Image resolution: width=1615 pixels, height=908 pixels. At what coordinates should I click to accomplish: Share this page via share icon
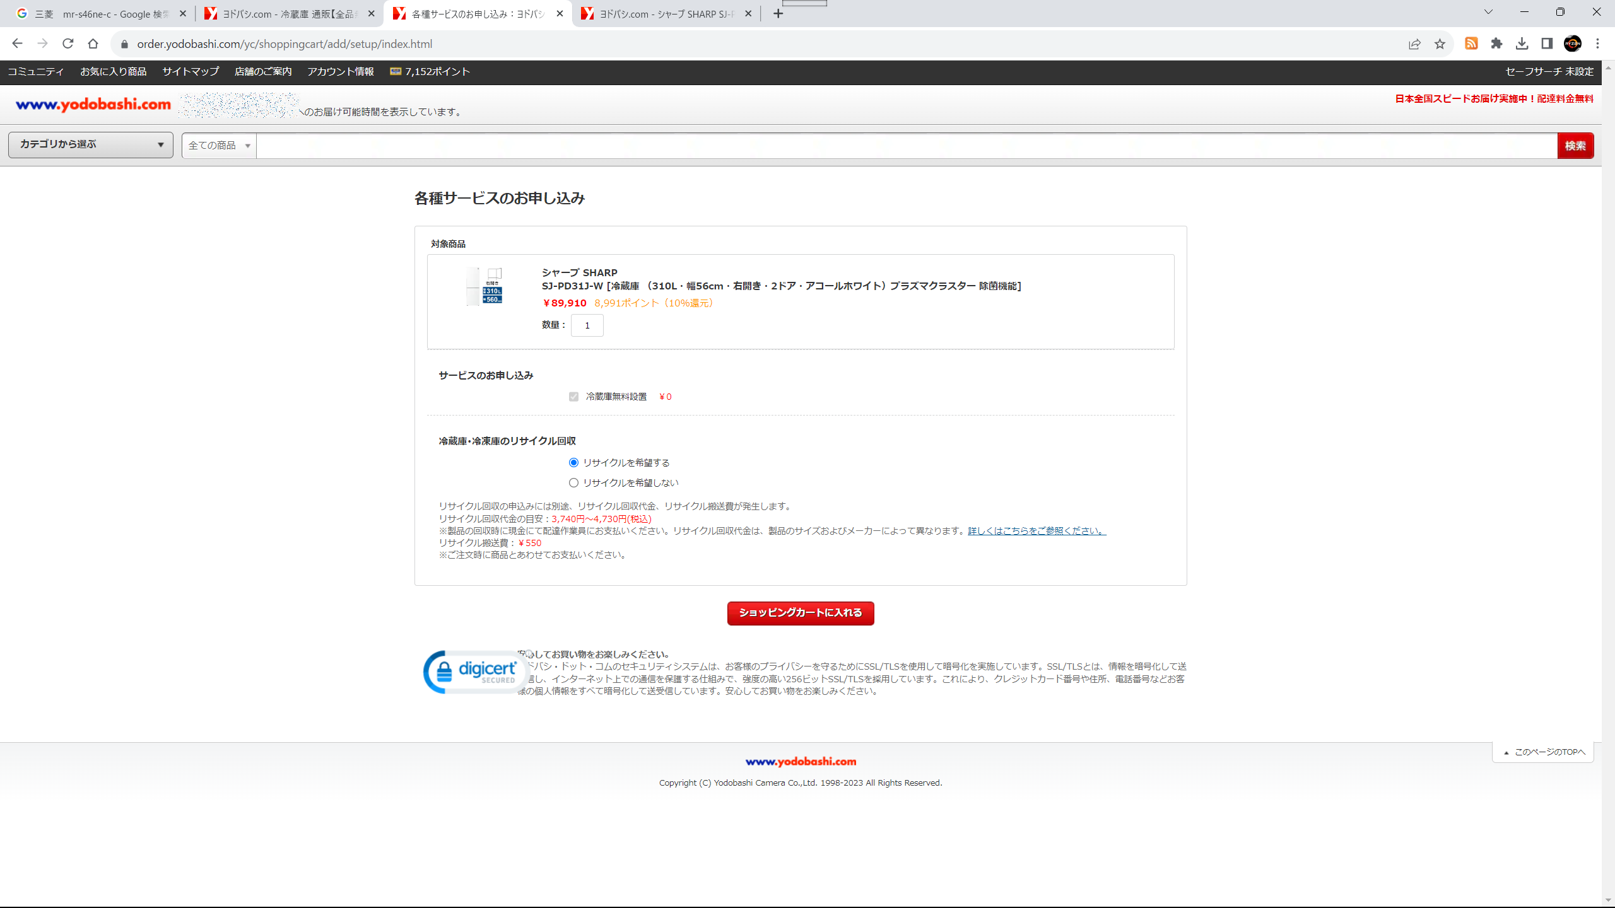click(1414, 44)
